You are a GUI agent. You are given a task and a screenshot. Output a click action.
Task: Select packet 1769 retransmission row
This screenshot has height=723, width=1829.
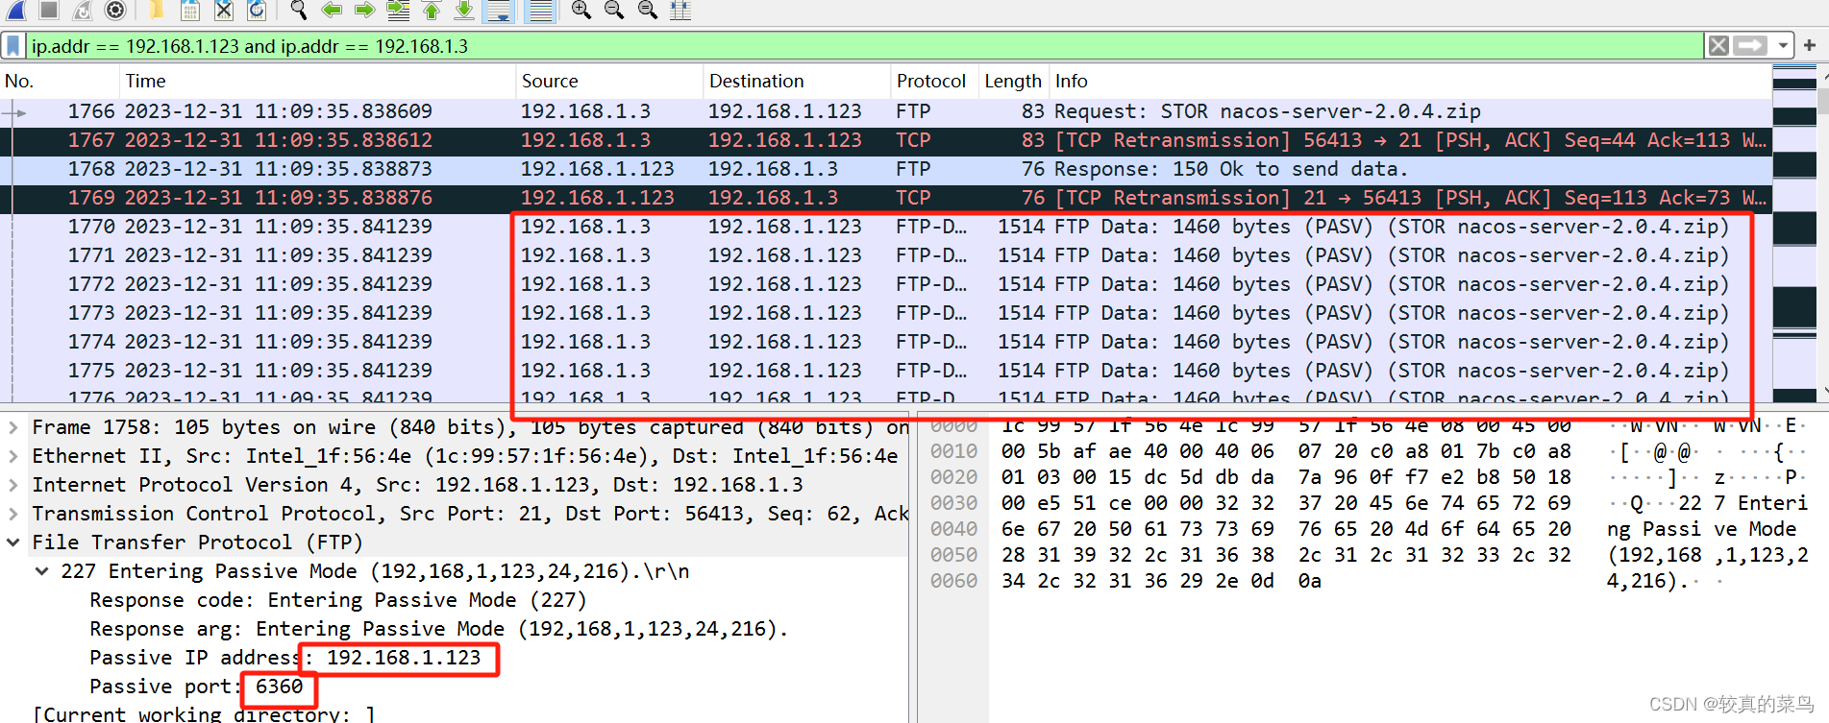coord(885,198)
